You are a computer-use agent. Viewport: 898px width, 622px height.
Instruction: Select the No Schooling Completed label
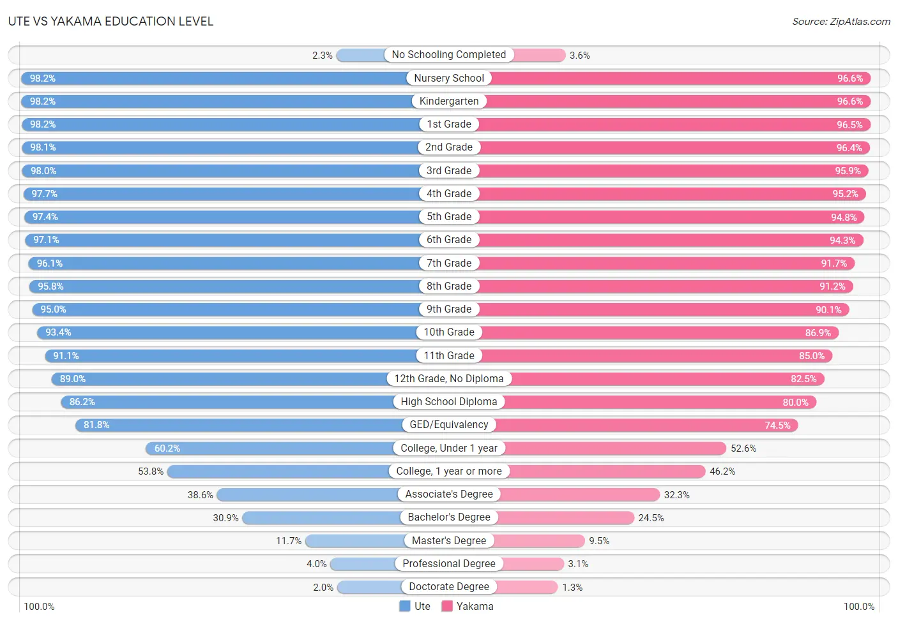(x=449, y=55)
